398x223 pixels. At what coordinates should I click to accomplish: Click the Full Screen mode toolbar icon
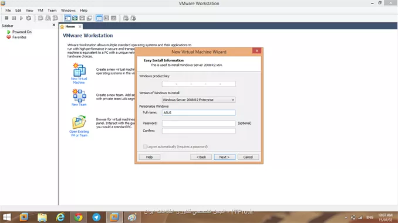click(x=75, y=18)
